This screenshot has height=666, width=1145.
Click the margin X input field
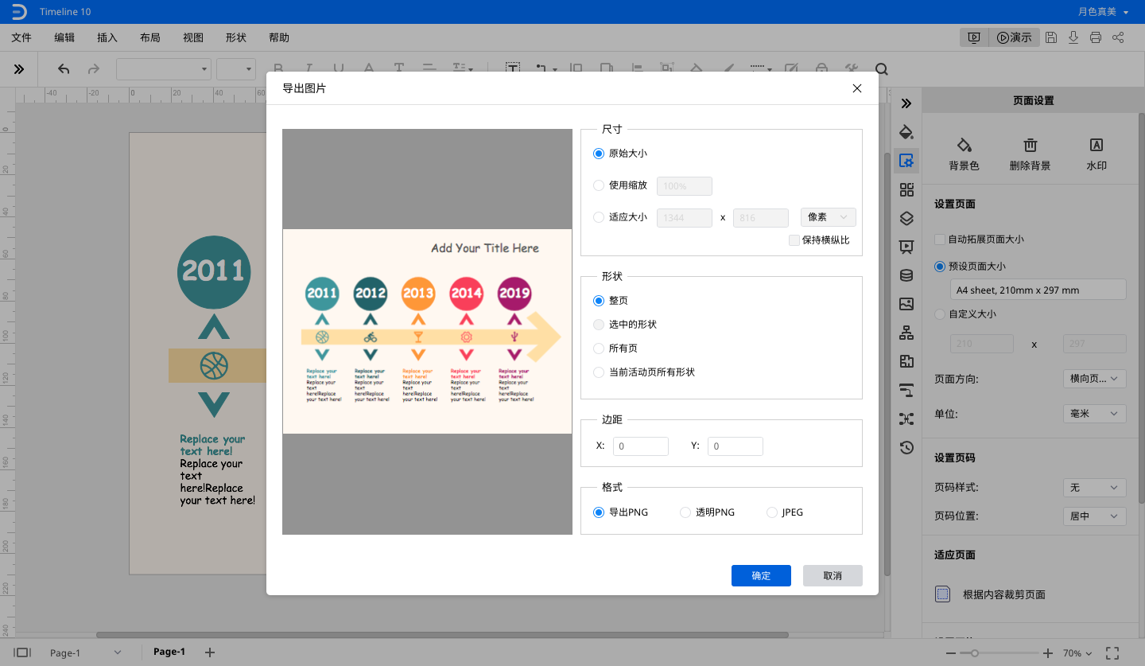pyautogui.click(x=640, y=446)
